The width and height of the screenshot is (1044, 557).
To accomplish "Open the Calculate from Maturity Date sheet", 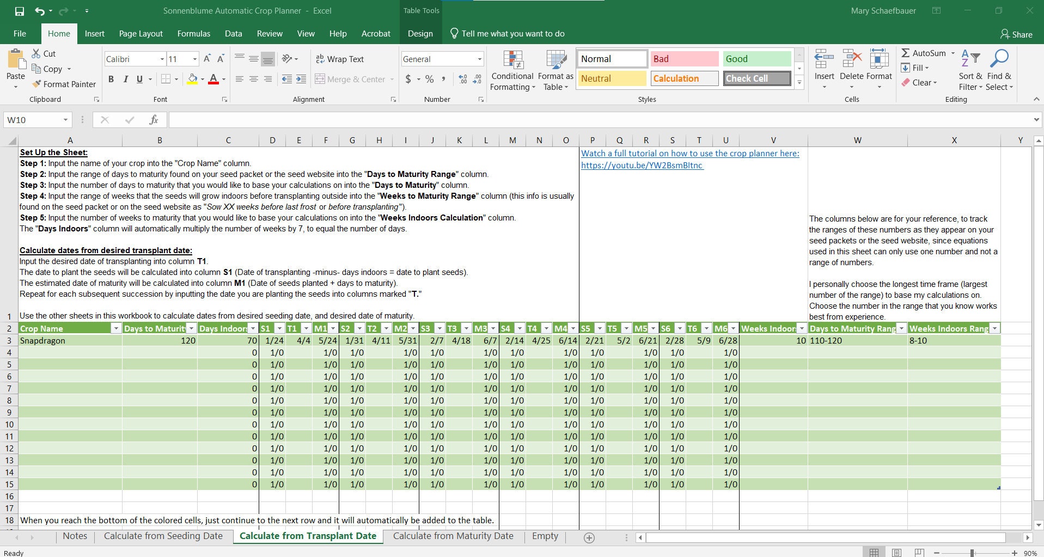I will coord(453,536).
